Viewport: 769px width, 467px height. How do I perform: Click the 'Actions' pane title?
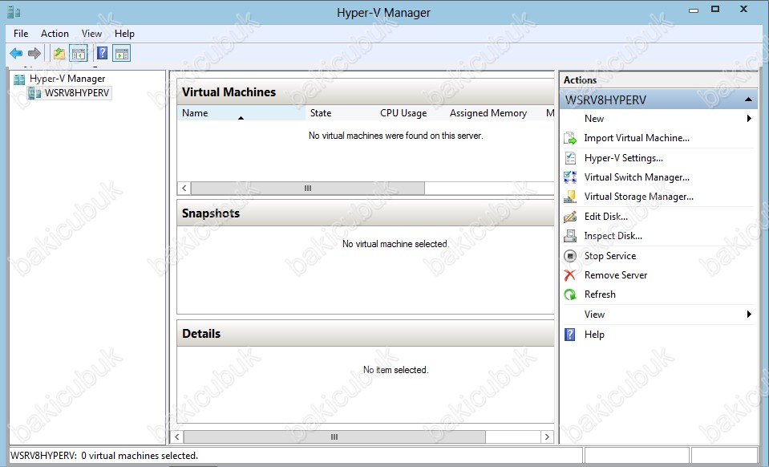pyautogui.click(x=580, y=80)
